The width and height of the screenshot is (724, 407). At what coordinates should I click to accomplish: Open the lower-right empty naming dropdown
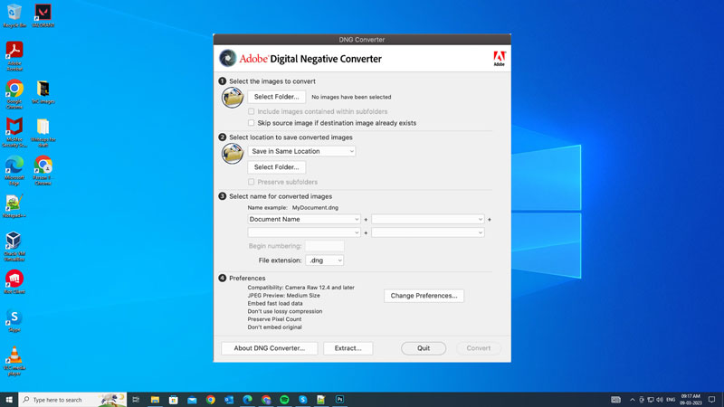[428, 232]
